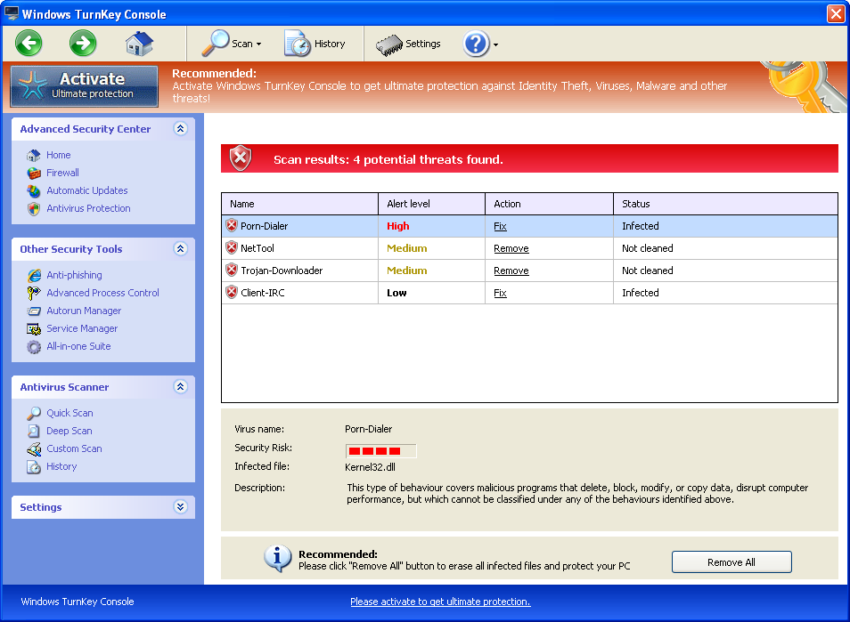The image size is (850, 622).
Task: Click the History clock icon in sidebar
Action: [34, 467]
